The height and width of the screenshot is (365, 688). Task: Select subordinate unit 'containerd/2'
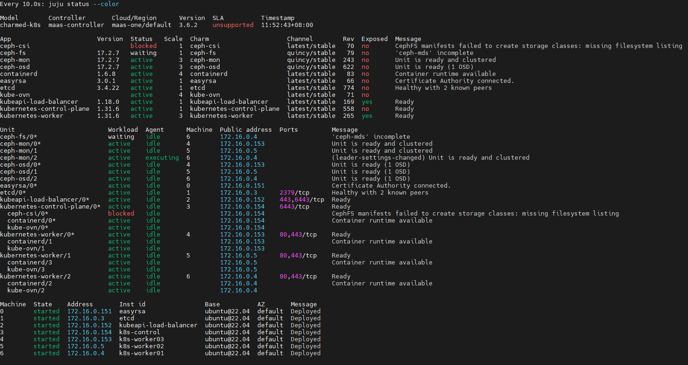30,284
